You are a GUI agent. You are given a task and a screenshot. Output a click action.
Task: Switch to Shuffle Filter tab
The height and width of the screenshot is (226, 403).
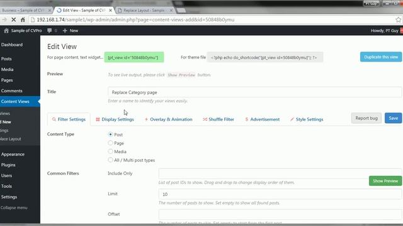point(219,119)
